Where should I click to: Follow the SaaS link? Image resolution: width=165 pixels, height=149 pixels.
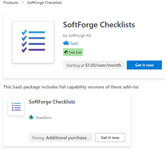(x=74, y=43)
